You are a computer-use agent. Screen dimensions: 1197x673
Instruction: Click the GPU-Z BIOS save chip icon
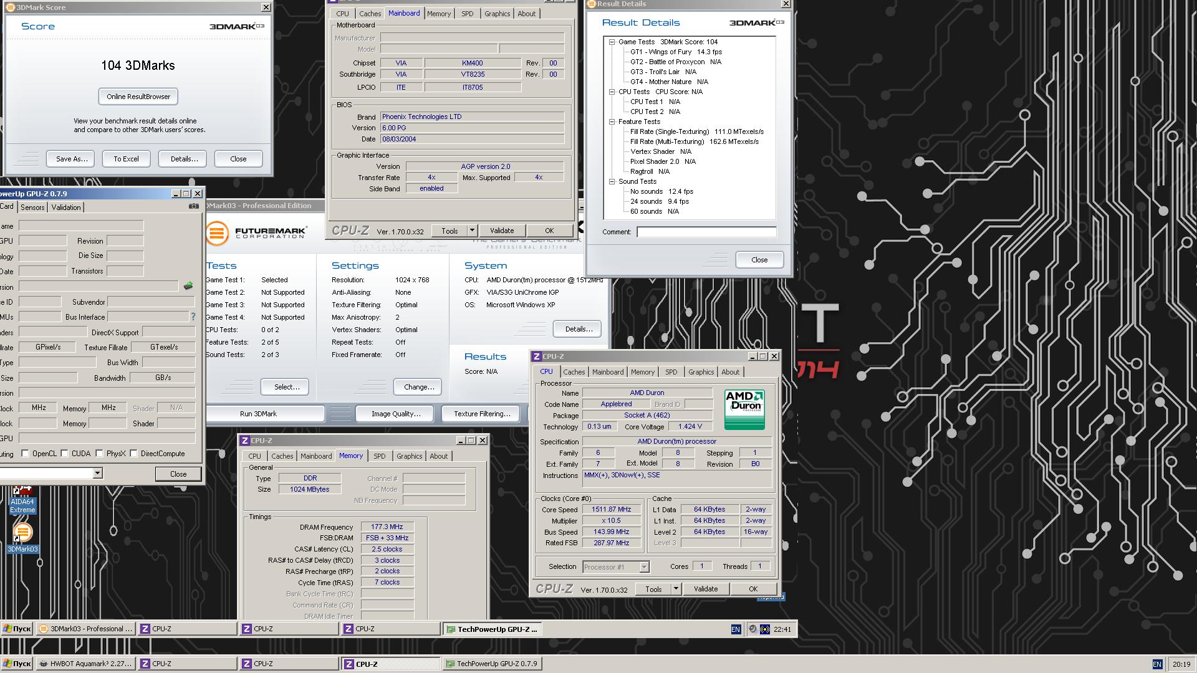pos(188,286)
